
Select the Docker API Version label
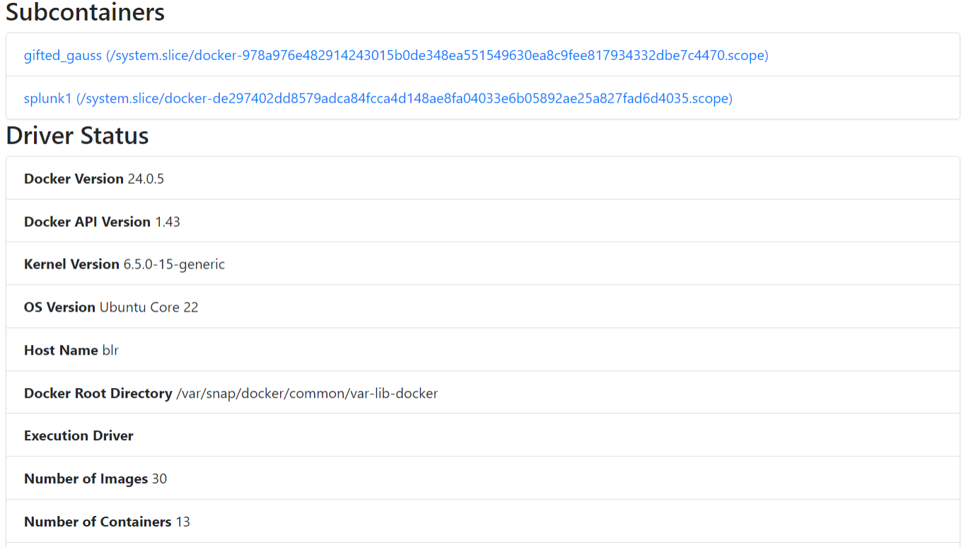pos(87,222)
